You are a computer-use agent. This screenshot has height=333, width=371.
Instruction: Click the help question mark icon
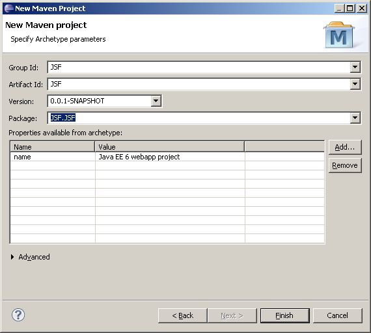[x=18, y=315]
